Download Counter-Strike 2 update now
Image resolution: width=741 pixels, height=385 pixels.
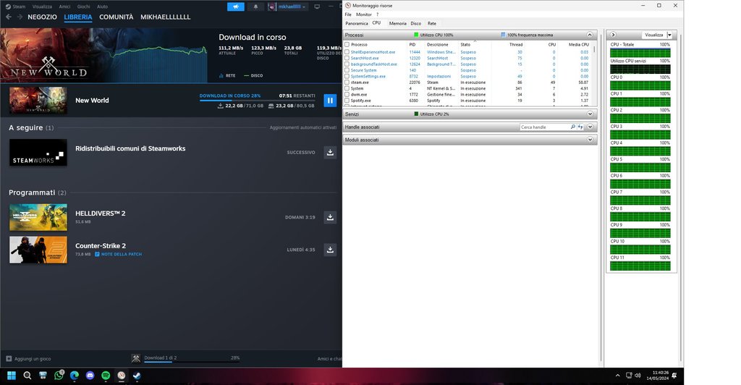pyautogui.click(x=330, y=250)
